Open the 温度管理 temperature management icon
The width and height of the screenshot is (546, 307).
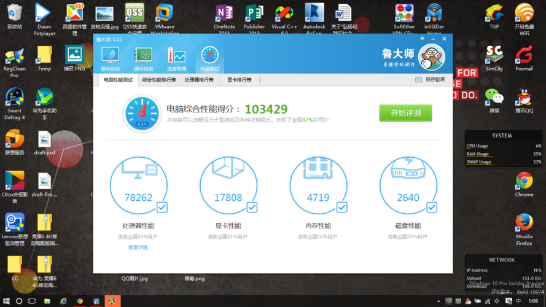pyautogui.click(x=176, y=59)
